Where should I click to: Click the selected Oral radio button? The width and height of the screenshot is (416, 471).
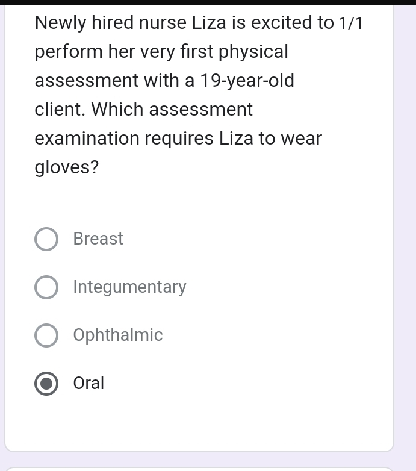pyautogui.click(x=46, y=384)
